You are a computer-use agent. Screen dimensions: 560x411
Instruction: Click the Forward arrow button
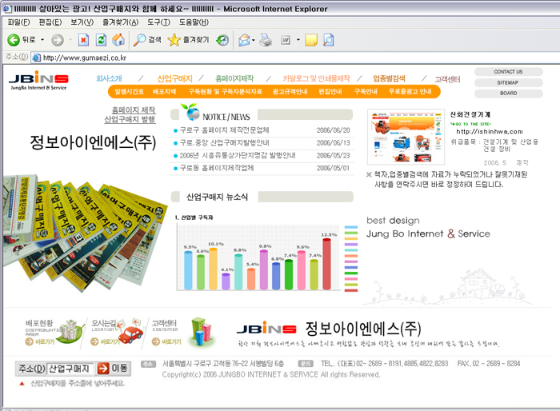click(57, 40)
